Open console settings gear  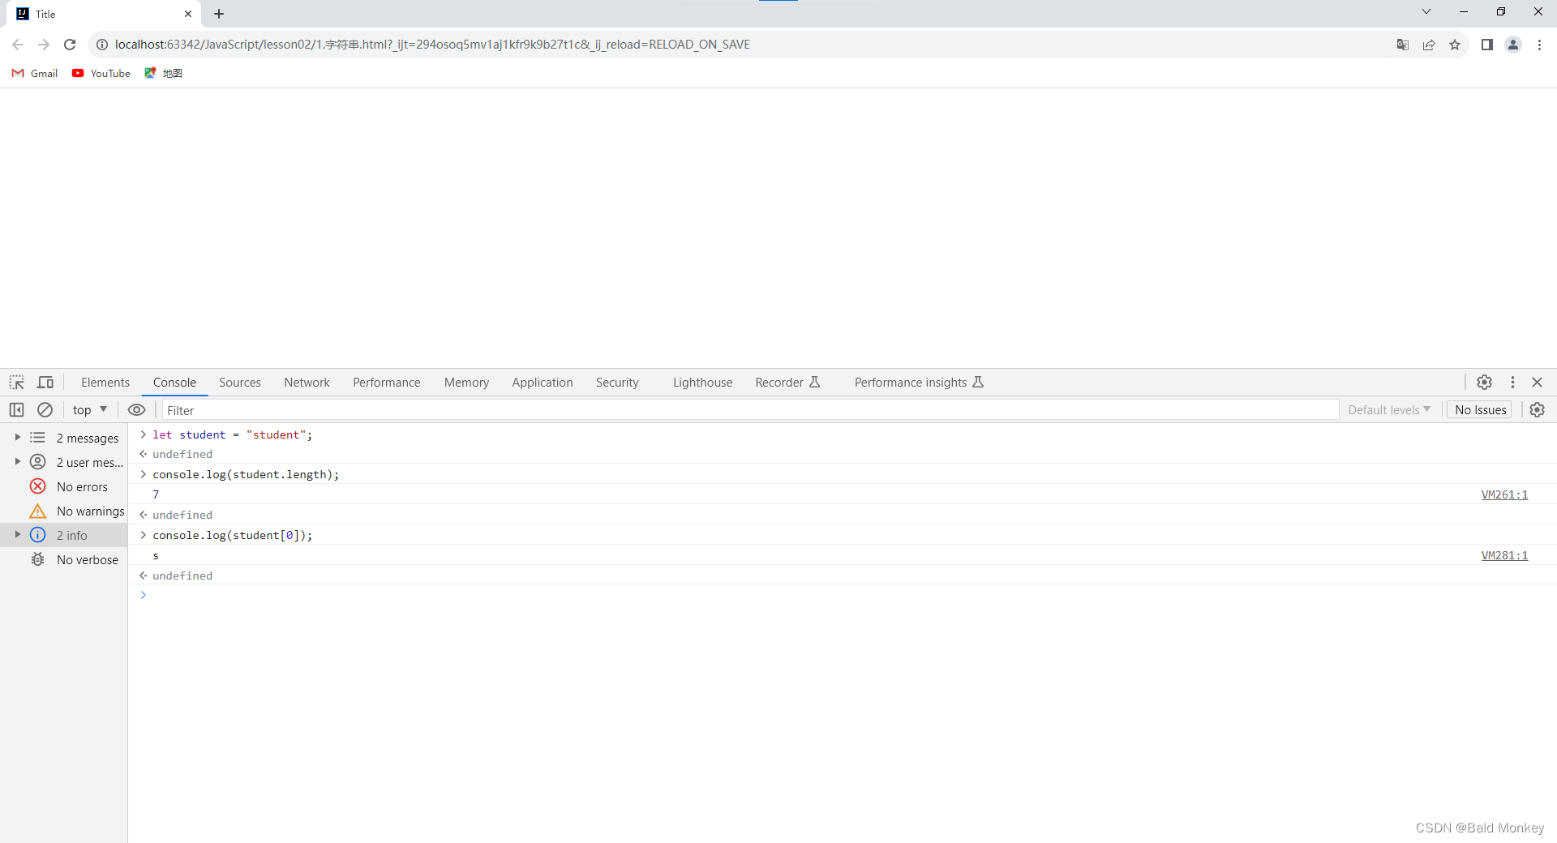[1537, 410]
